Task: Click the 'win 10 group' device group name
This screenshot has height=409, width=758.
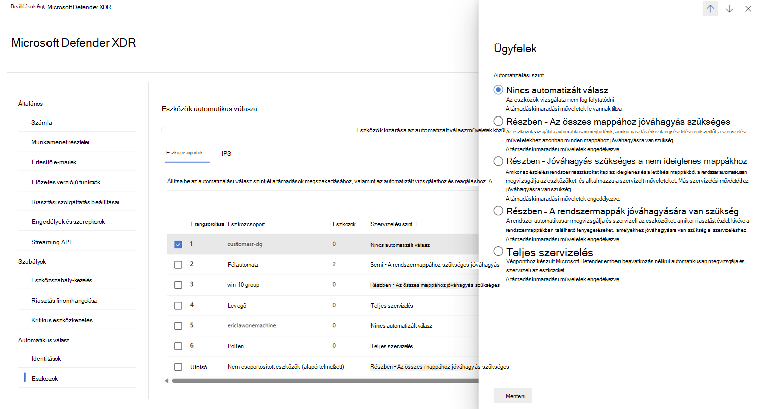Action: tap(243, 285)
